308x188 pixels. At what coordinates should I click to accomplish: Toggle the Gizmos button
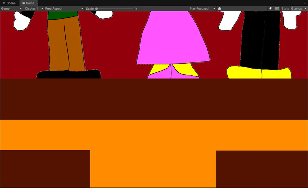pyautogui.click(x=296, y=9)
